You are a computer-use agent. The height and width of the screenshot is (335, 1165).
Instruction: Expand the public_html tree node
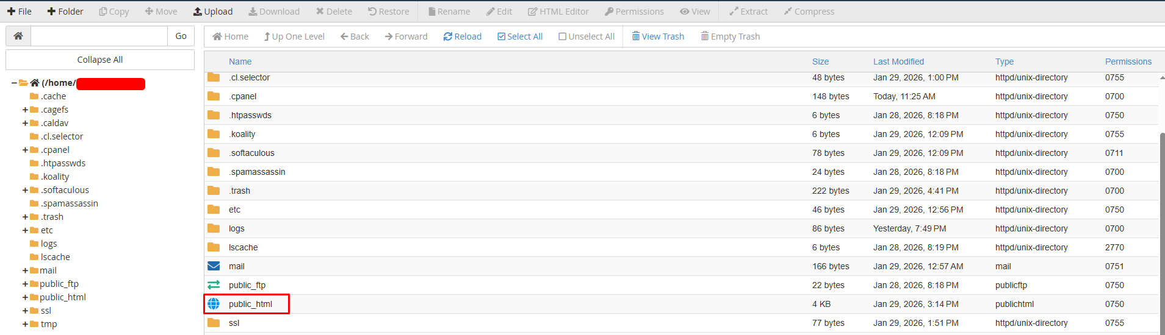[x=25, y=298]
